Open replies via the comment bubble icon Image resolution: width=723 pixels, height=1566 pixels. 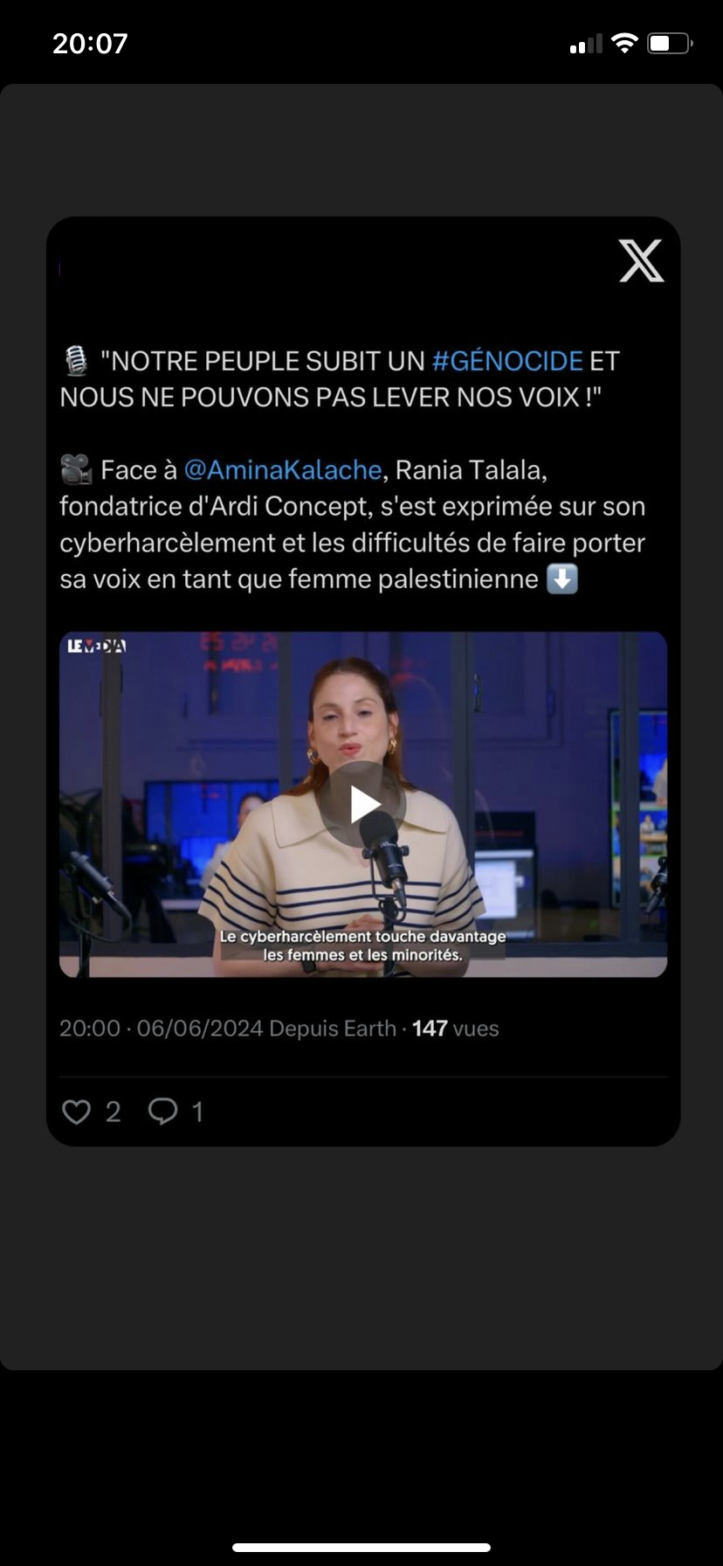[x=162, y=1112]
